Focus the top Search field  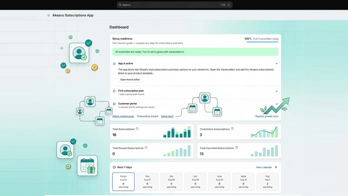(174, 5)
